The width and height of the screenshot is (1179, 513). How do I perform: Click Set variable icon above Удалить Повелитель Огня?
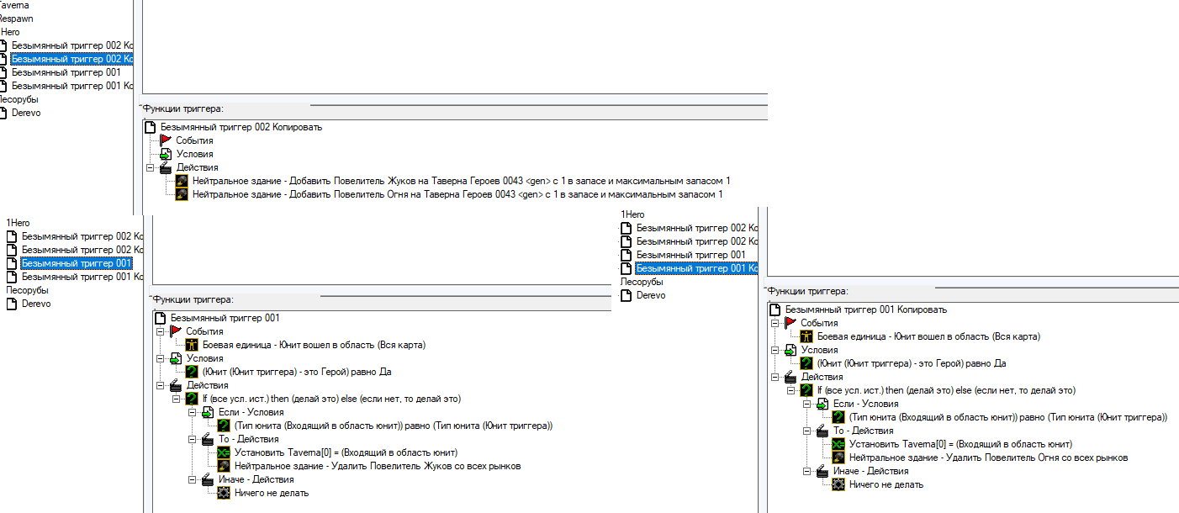(x=838, y=444)
